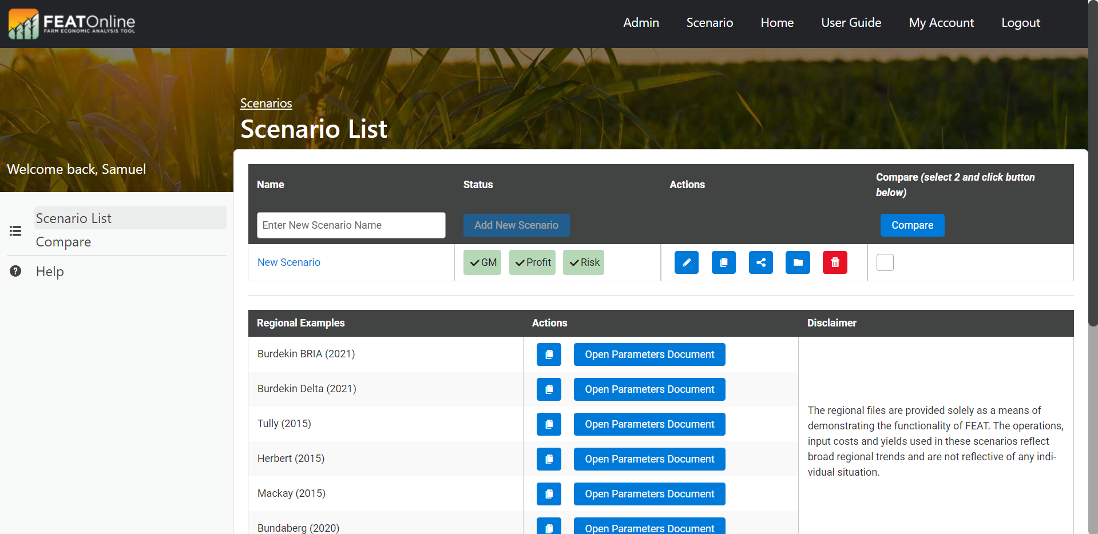The height and width of the screenshot is (534, 1098).
Task: Select Compare in the left sidebar
Action: coord(64,242)
